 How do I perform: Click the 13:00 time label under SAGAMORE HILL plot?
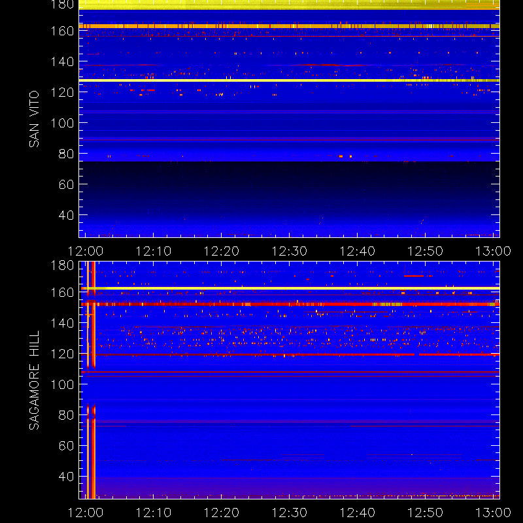[493, 513]
